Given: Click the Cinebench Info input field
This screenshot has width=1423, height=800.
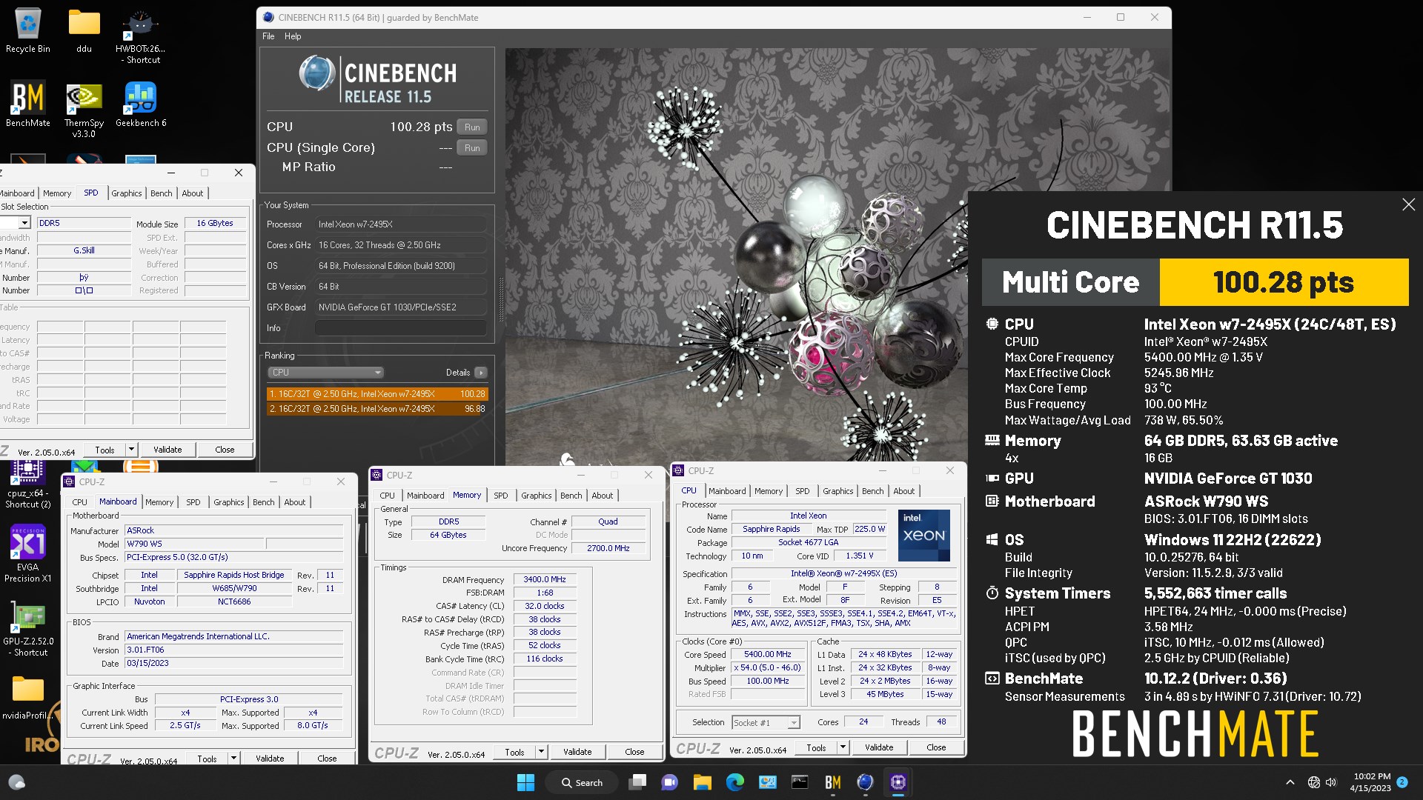Looking at the screenshot, I should (400, 328).
